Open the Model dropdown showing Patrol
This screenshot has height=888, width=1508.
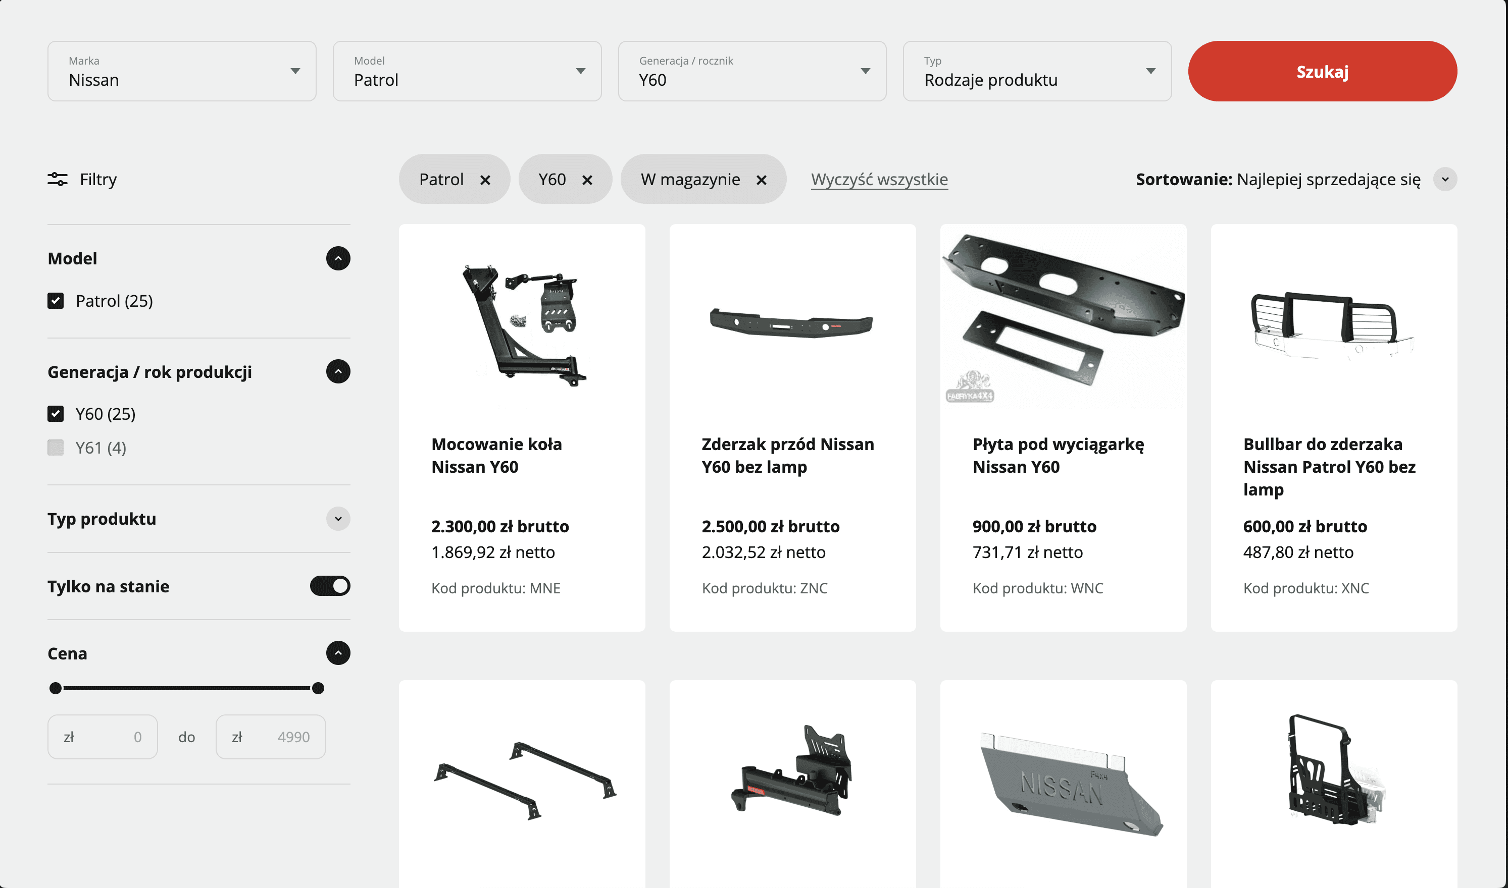click(467, 71)
